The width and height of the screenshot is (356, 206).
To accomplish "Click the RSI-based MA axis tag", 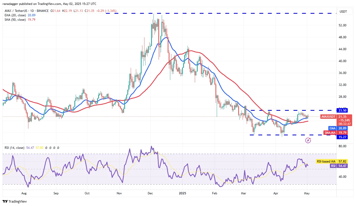I will (x=326, y=161).
